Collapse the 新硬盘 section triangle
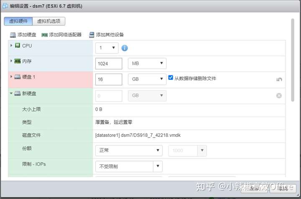Image resolution: width=301 pixels, height=199 pixels. point(11,93)
